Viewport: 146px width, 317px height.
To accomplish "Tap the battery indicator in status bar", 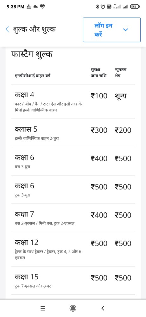I will 135,7.
